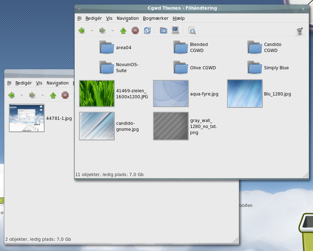This screenshot has width=313, height=251.
Task: Click Stop icon in background file window
Action: click(x=65, y=95)
